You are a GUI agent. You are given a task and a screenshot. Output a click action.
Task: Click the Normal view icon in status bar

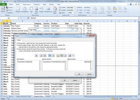[x=112, y=99]
